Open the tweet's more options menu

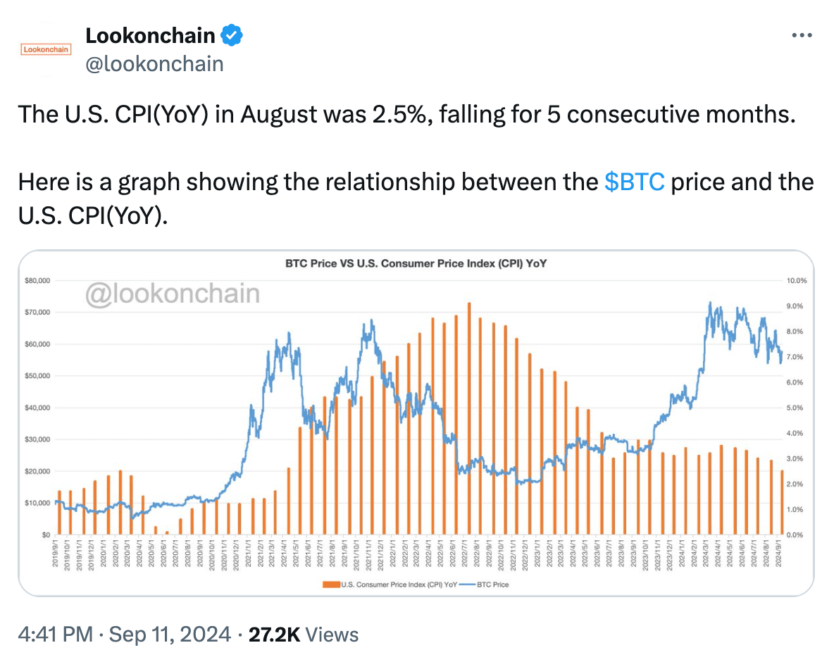pos(802,34)
